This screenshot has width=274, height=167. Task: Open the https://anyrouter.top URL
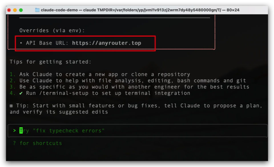pyautogui.click(x=106, y=43)
